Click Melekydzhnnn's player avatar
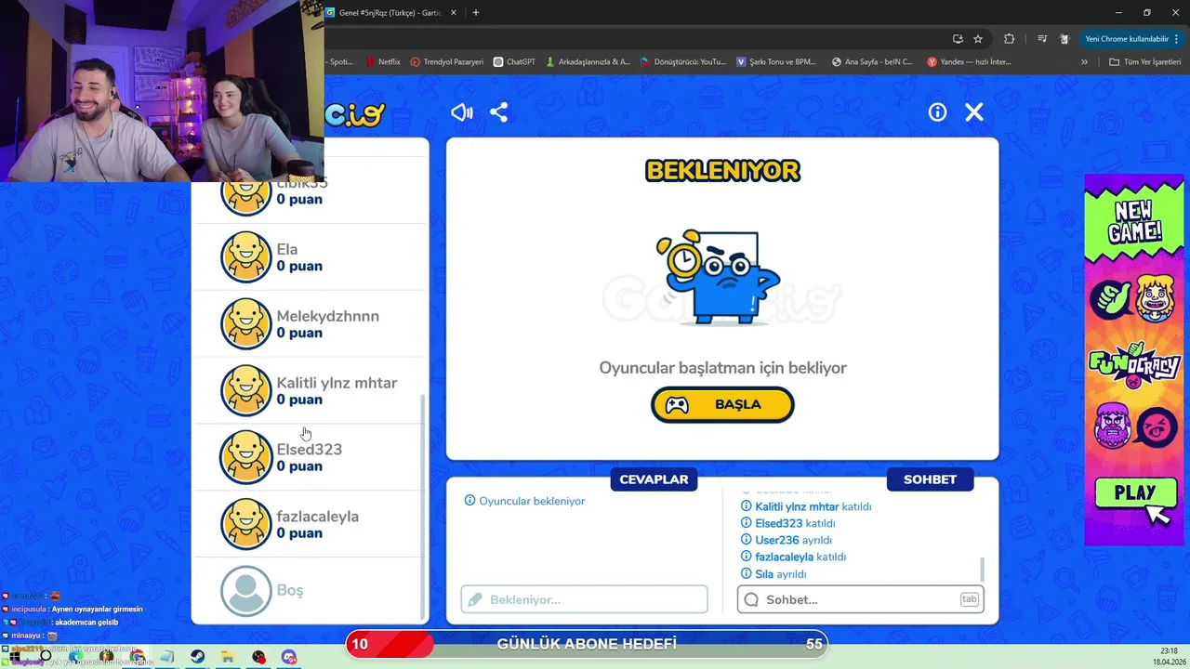Image resolution: width=1190 pixels, height=669 pixels. click(245, 324)
